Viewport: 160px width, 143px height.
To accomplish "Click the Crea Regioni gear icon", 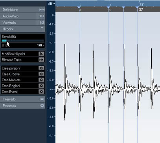I will pyautogui.click(x=41, y=86).
